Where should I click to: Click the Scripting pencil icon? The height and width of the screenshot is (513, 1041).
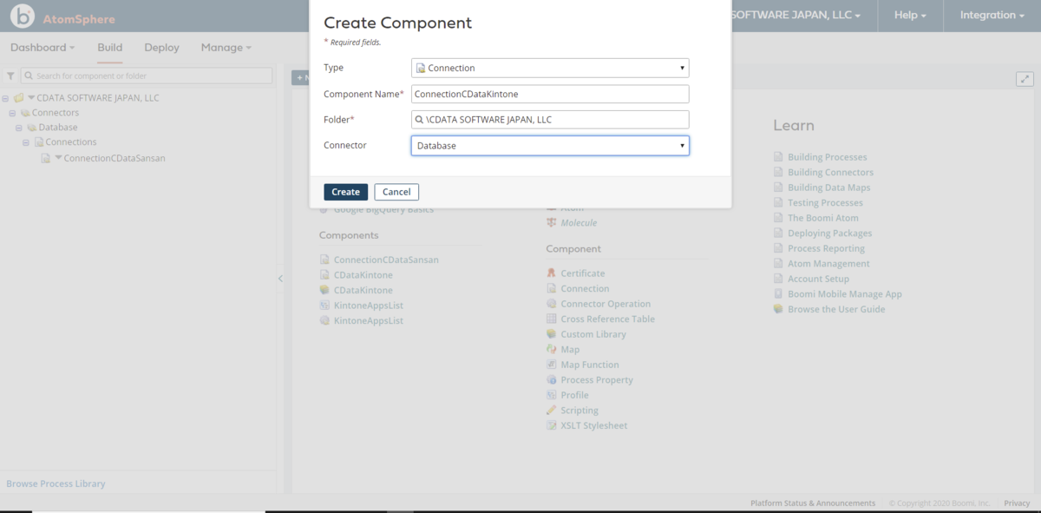coord(552,411)
